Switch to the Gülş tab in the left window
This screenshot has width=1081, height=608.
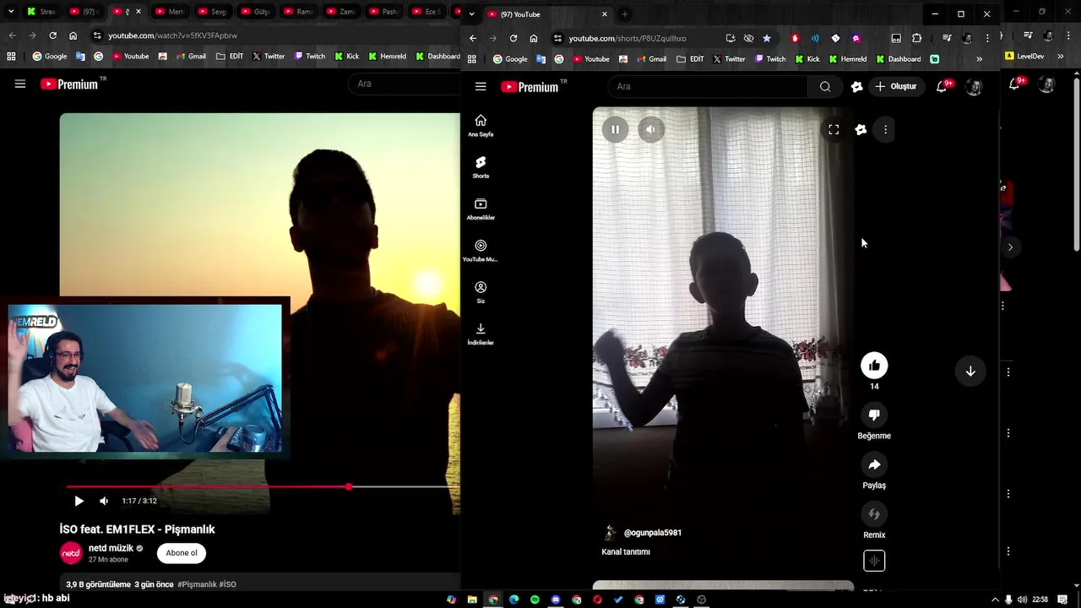(256, 12)
